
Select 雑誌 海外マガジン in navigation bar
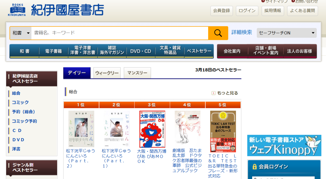[x=112, y=51]
